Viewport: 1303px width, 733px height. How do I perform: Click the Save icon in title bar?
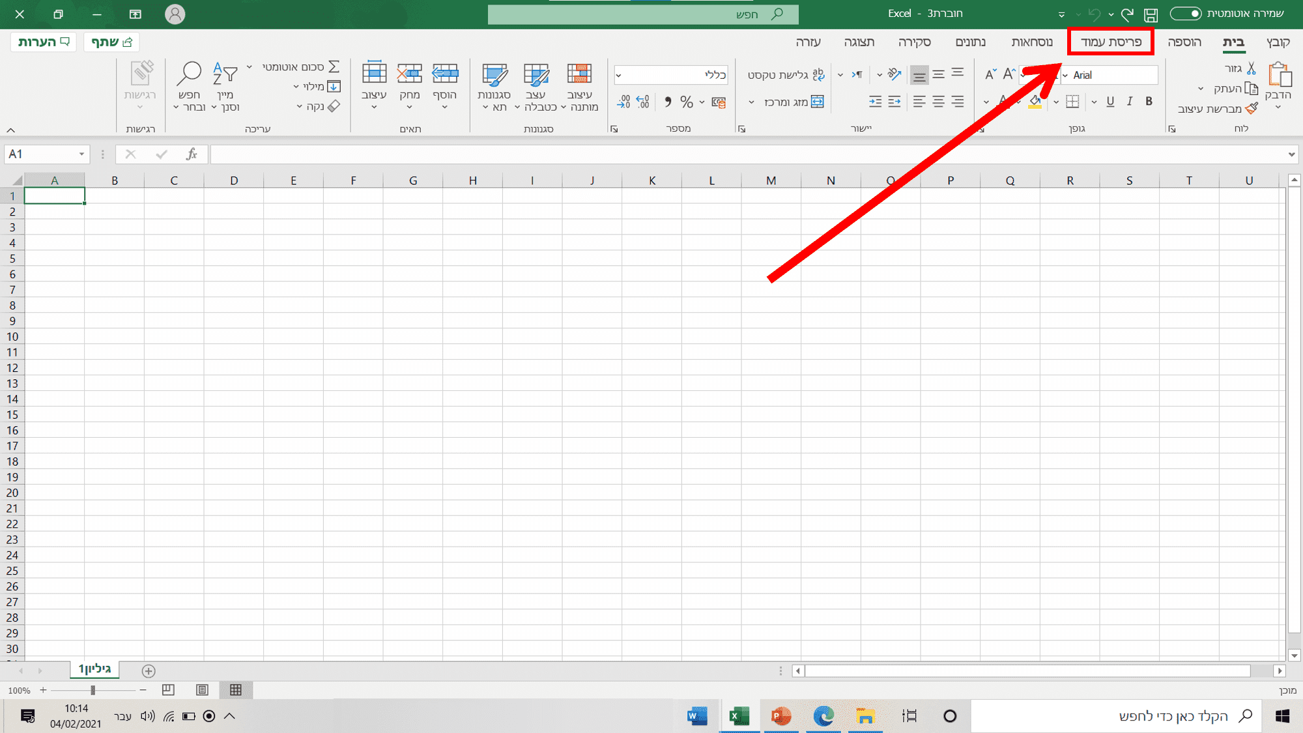point(1151,14)
